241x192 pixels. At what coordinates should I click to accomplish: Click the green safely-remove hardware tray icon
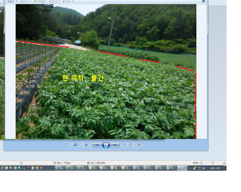[195, 168]
